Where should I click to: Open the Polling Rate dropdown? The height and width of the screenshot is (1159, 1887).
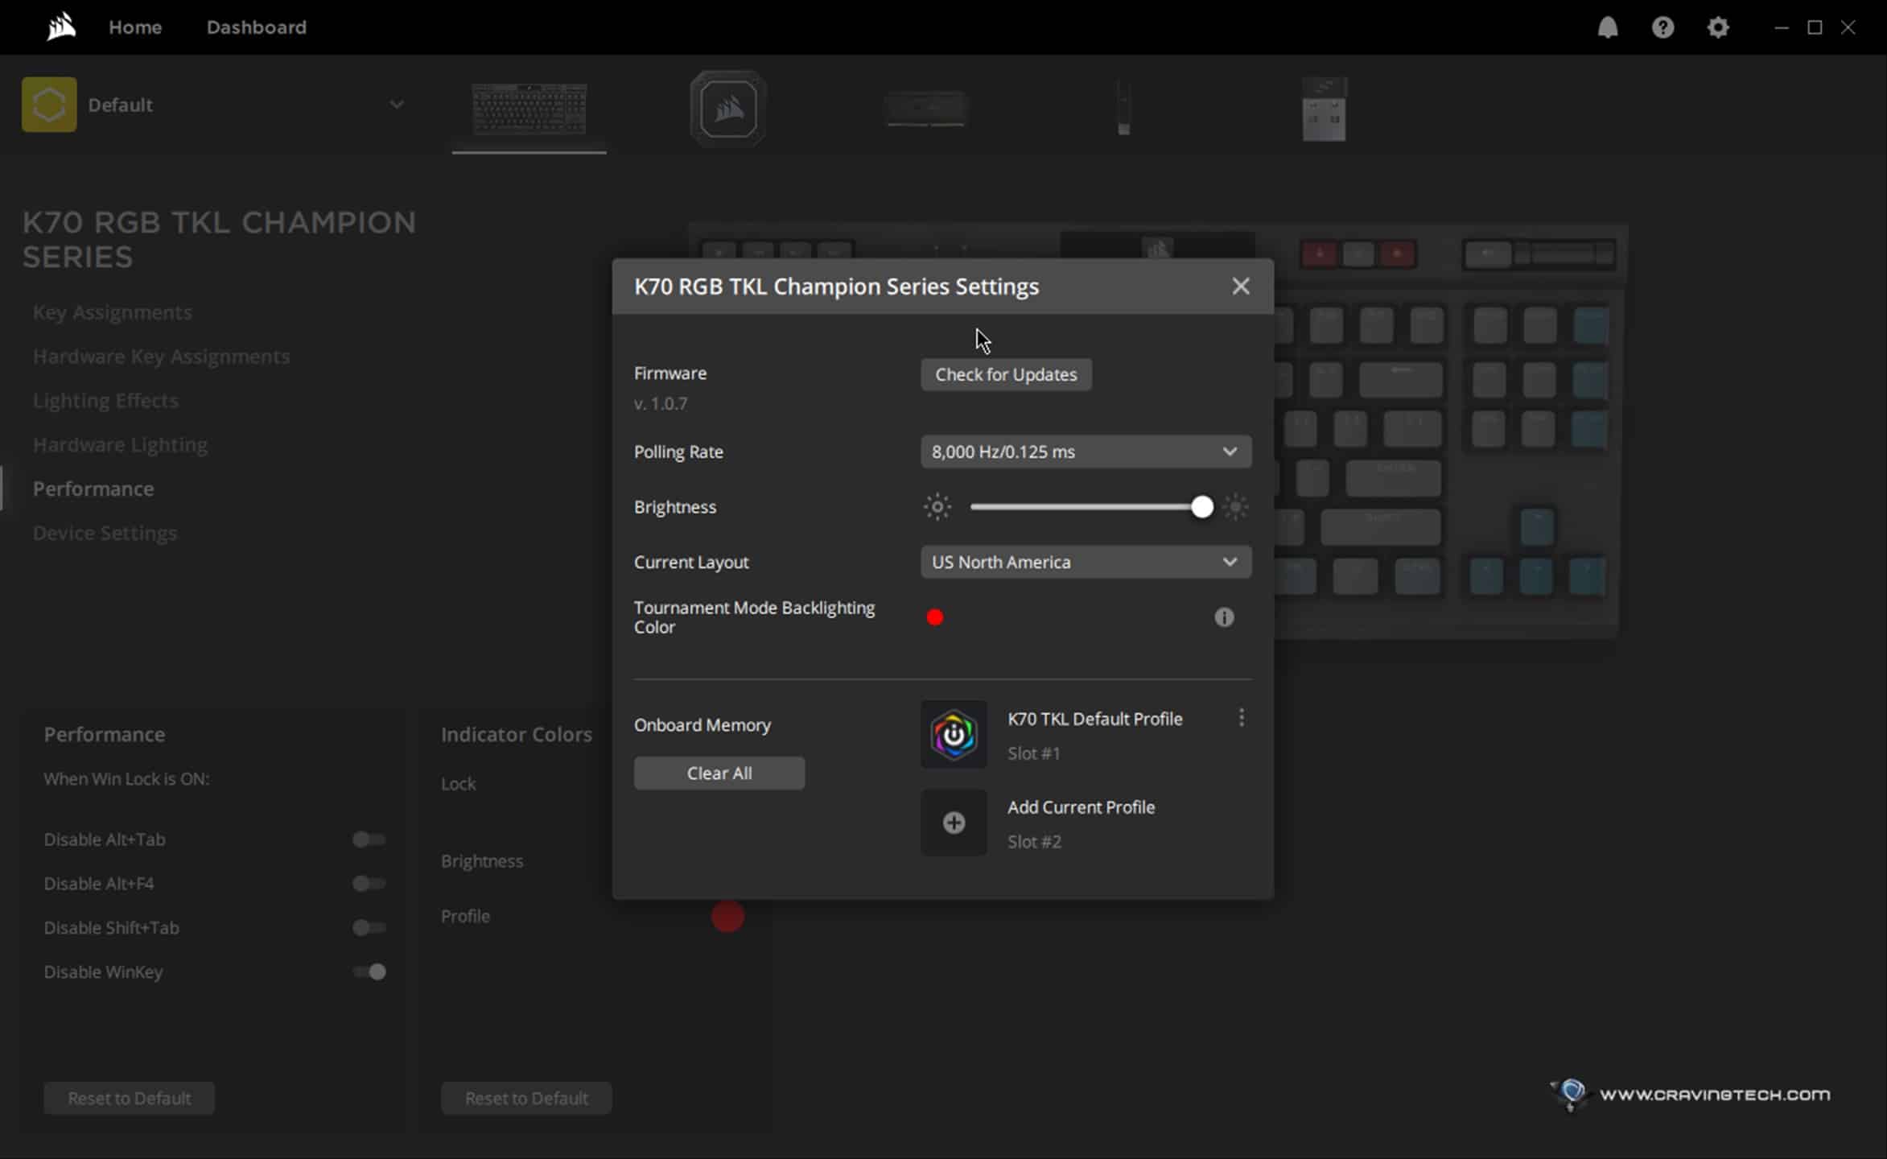[x=1086, y=452]
